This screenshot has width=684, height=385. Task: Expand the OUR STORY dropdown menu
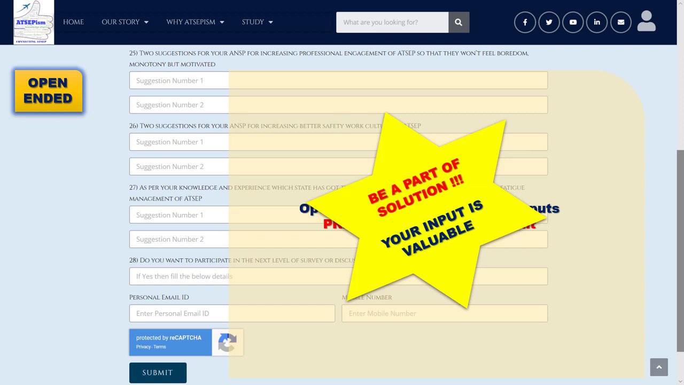125,22
